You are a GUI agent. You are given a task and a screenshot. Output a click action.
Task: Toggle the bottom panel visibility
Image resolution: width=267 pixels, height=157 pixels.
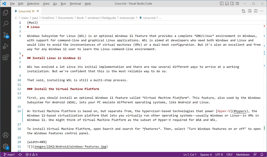[227, 4]
